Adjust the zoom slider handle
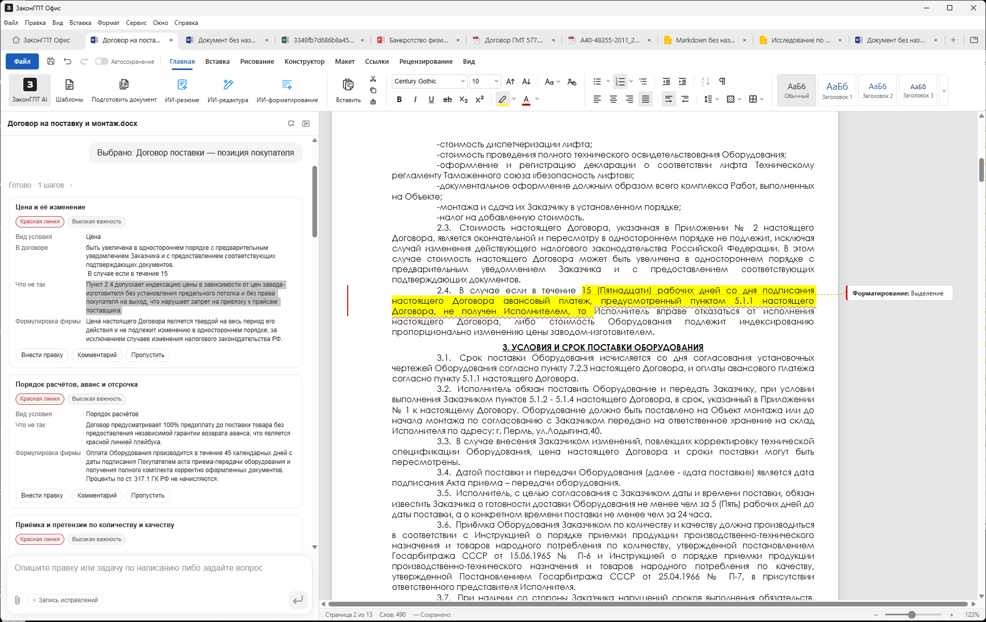Screen dimensions: 986x622 click(x=912, y=614)
